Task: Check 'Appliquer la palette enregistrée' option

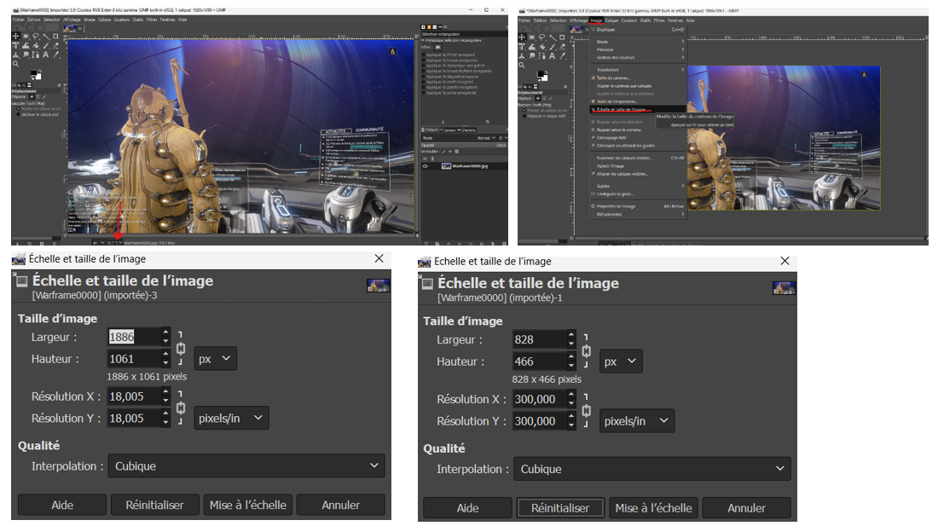Action: 423,87
